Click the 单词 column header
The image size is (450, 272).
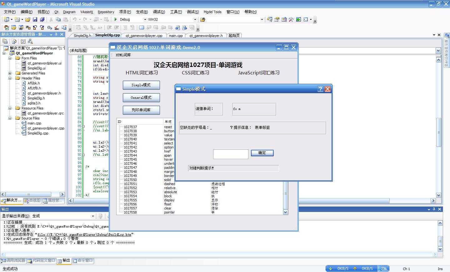pos(168,122)
